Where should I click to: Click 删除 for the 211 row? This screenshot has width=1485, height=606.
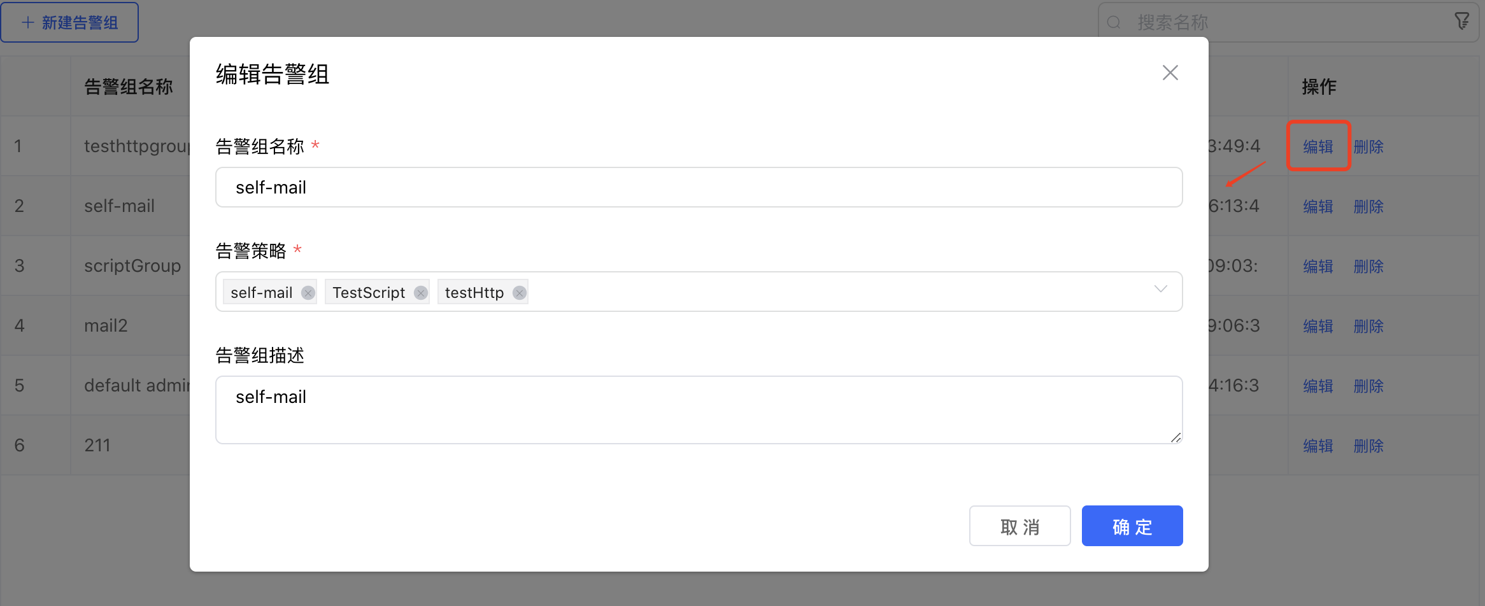(1368, 446)
